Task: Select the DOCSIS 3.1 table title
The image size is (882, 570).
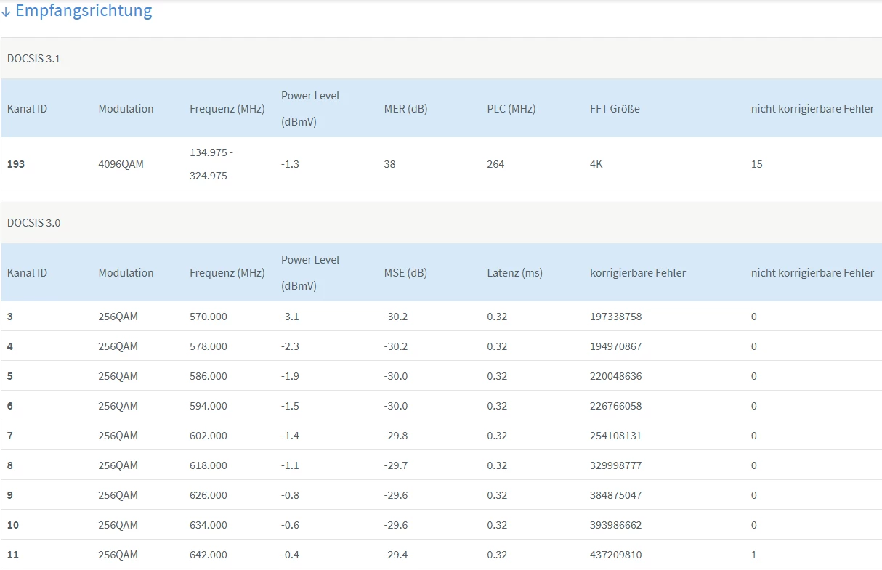Action: click(x=33, y=59)
